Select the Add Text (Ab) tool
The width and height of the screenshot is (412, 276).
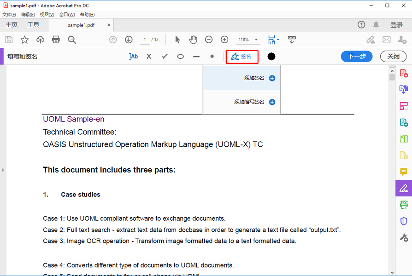(134, 57)
